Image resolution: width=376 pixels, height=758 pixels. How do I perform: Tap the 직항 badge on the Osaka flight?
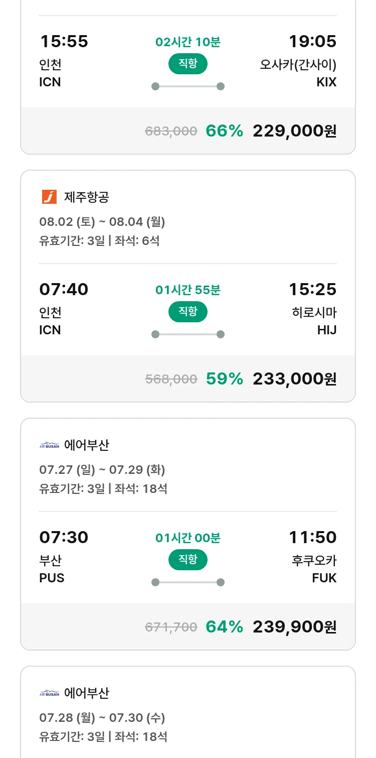[x=187, y=64]
